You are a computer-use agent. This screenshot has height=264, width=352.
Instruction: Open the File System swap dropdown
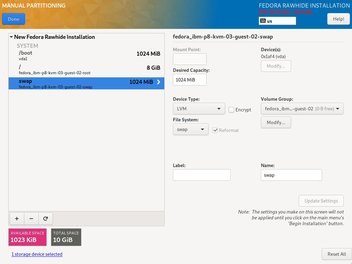pos(190,129)
